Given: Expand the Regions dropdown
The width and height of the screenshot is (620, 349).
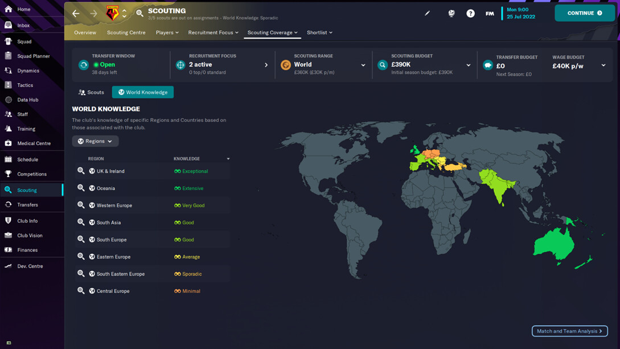Looking at the screenshot, I should coord(95,141).
